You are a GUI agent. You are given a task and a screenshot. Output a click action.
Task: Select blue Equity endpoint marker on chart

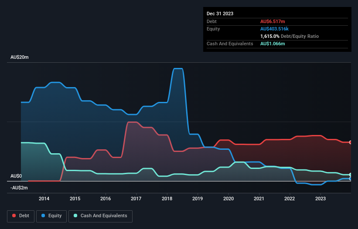(351, 178)
